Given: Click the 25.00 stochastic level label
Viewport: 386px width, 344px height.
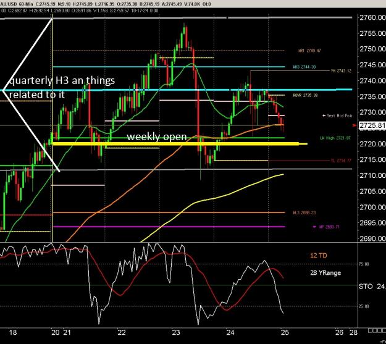Looking at the screenshot, I should (x=364, y=306).
